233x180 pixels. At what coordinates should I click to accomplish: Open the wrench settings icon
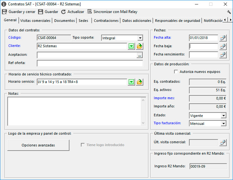229,12
